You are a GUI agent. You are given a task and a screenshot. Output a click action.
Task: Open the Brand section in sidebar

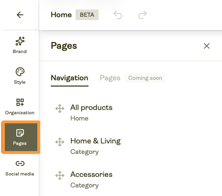click(x=20, y=45)
